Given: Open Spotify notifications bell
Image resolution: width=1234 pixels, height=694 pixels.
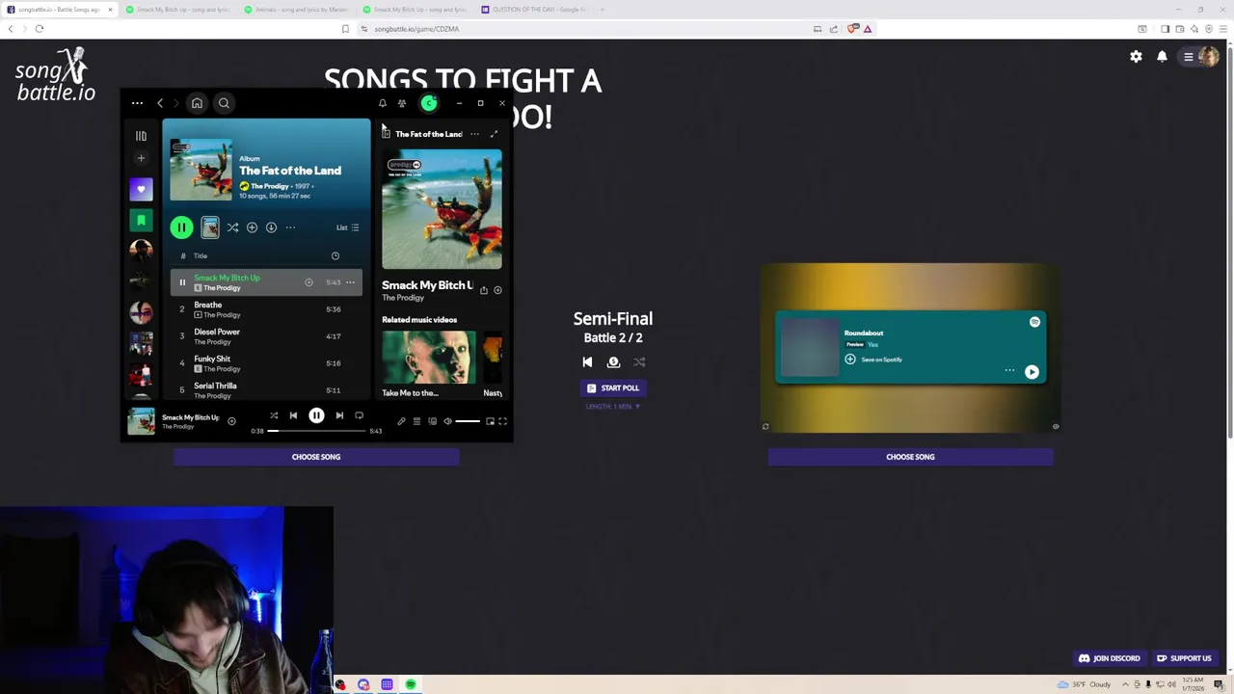Looking at the screenshot, I should (x=383, y=103).
